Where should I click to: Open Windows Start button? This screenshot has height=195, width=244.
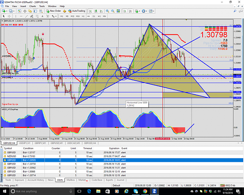point(5,191)
